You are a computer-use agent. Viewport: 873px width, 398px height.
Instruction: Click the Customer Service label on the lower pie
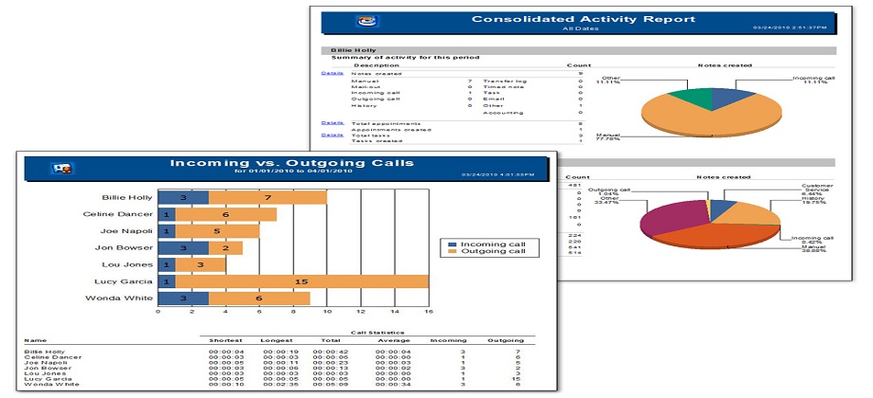[x=816, y=188]
